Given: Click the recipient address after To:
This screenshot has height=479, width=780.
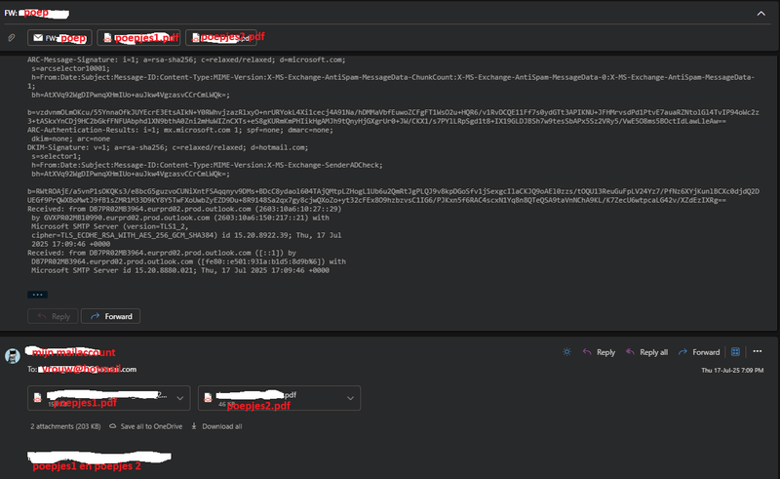Looking at the screenshot, I should (88, 370).
